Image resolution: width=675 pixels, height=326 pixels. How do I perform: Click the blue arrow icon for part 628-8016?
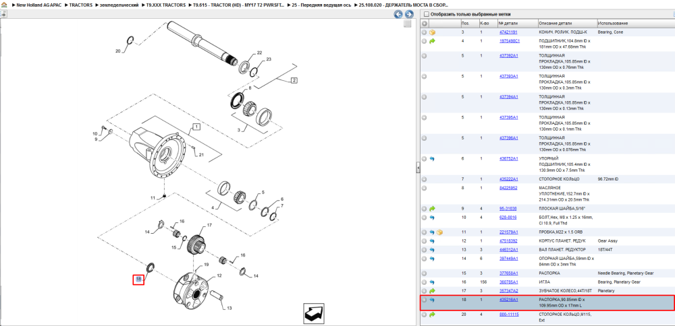pyautogui.click(x=432, y=218)
